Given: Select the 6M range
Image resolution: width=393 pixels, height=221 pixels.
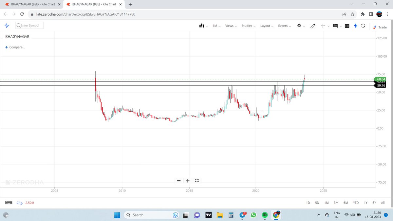Looking at the screenshot, I should [346, 203].
